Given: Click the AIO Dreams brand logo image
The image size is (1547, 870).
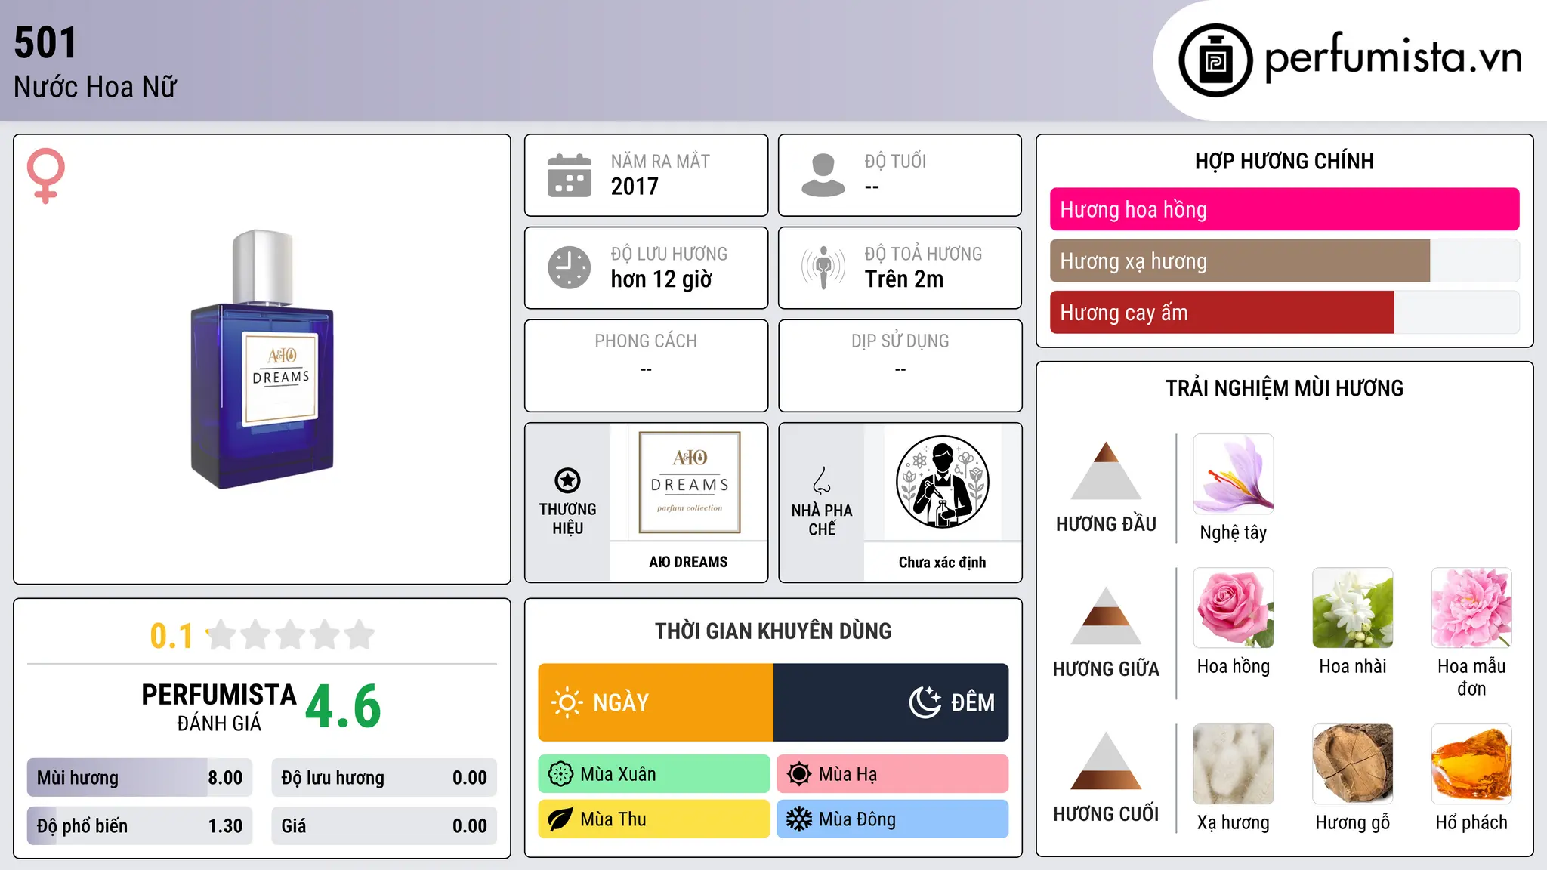Looking at the screenshot, I should (x=689, y=483).
